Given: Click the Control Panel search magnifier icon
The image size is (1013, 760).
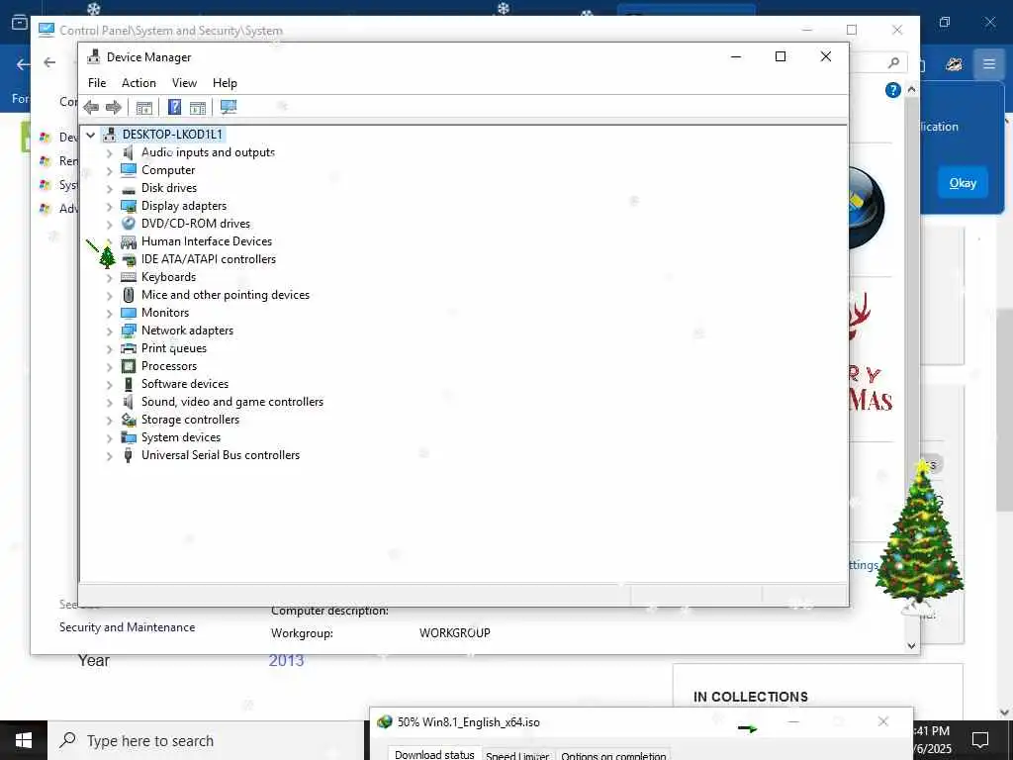Looking at the screenshot, I should click(x=893, y=62).
